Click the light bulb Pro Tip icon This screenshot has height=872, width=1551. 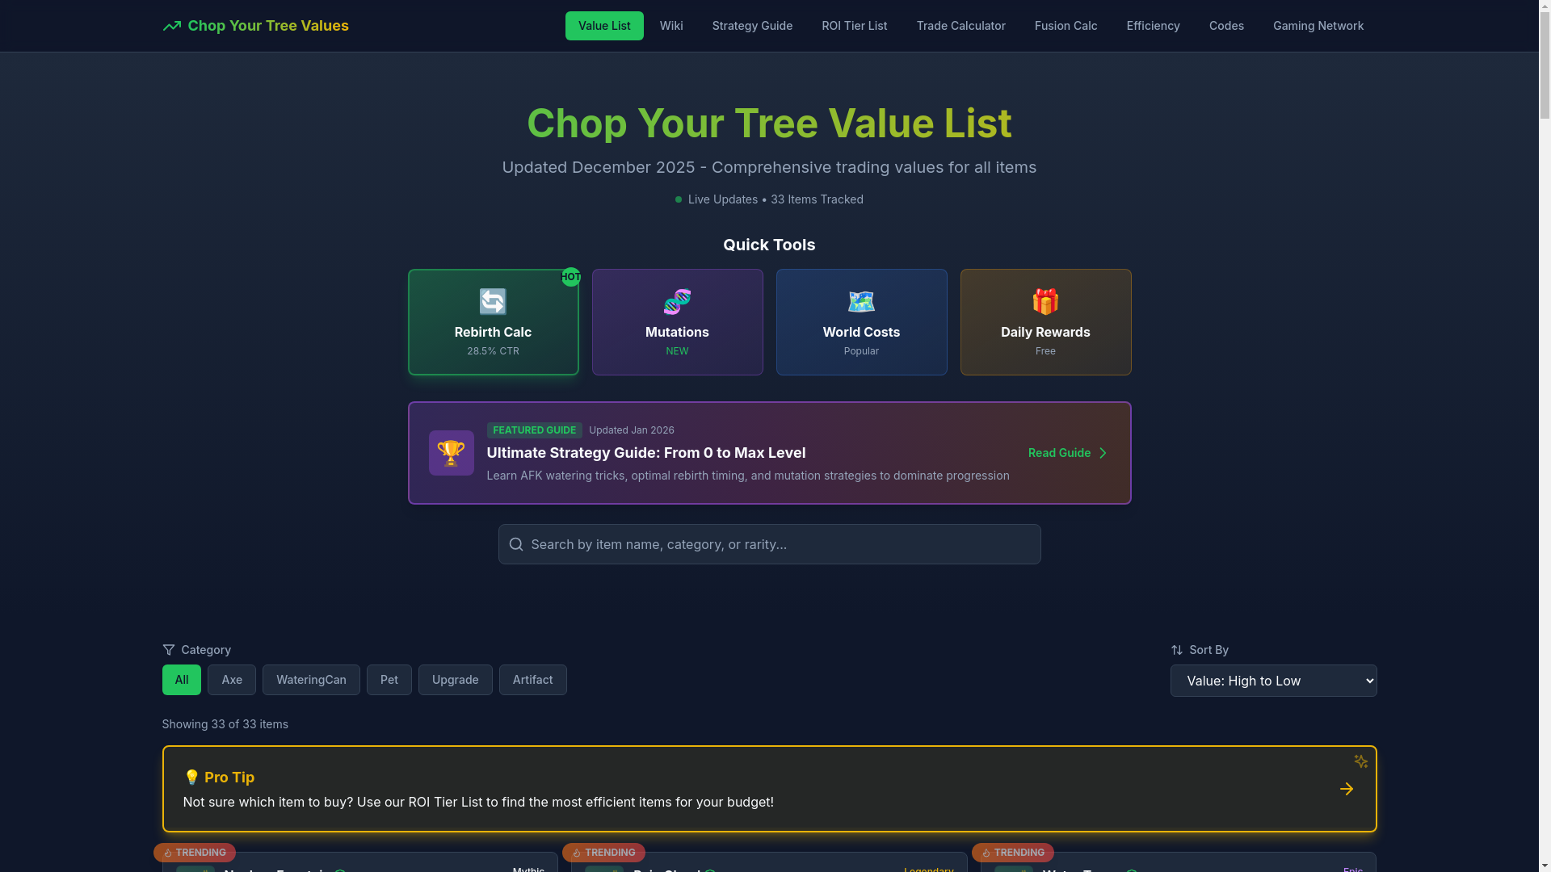(191, 778)
